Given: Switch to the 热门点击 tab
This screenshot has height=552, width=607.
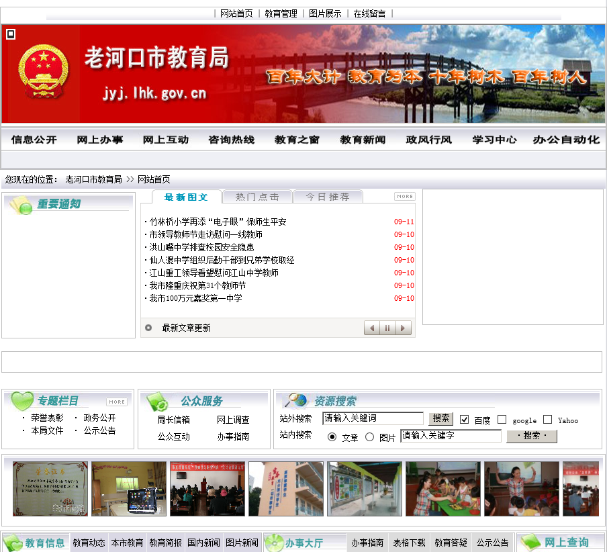Looking at the screenshot, I should [257, 197].
